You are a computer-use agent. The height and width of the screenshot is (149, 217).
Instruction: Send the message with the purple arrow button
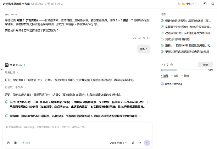coord(147,143)
